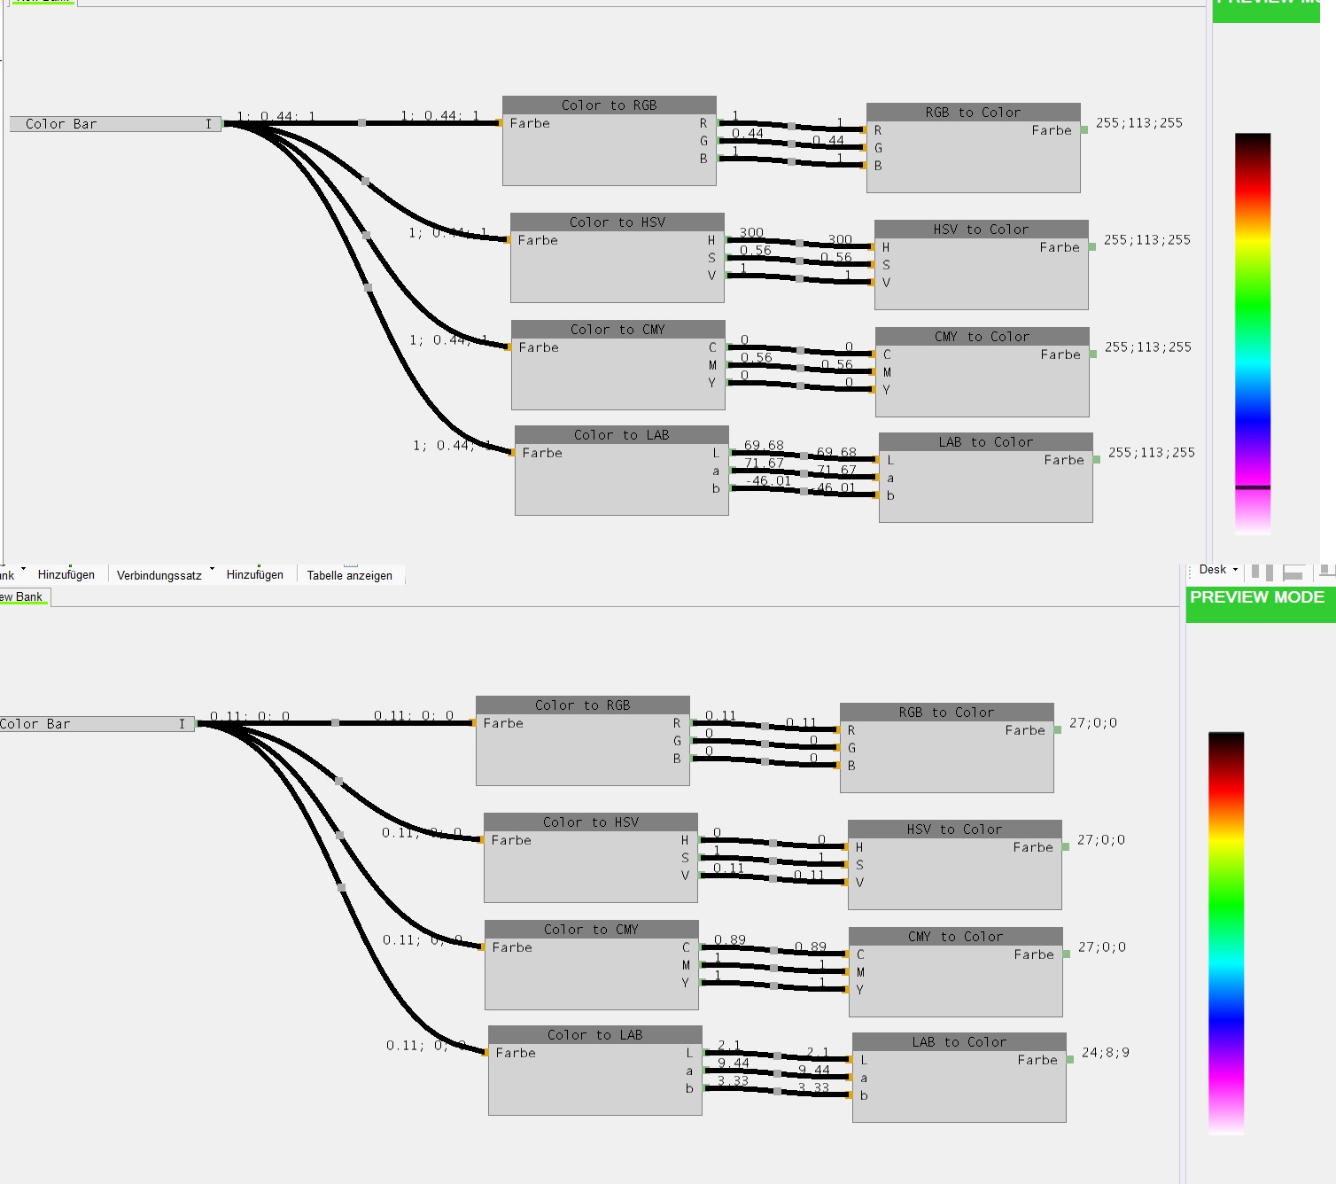Click the C input port receiving 0.89

point(849,954)
